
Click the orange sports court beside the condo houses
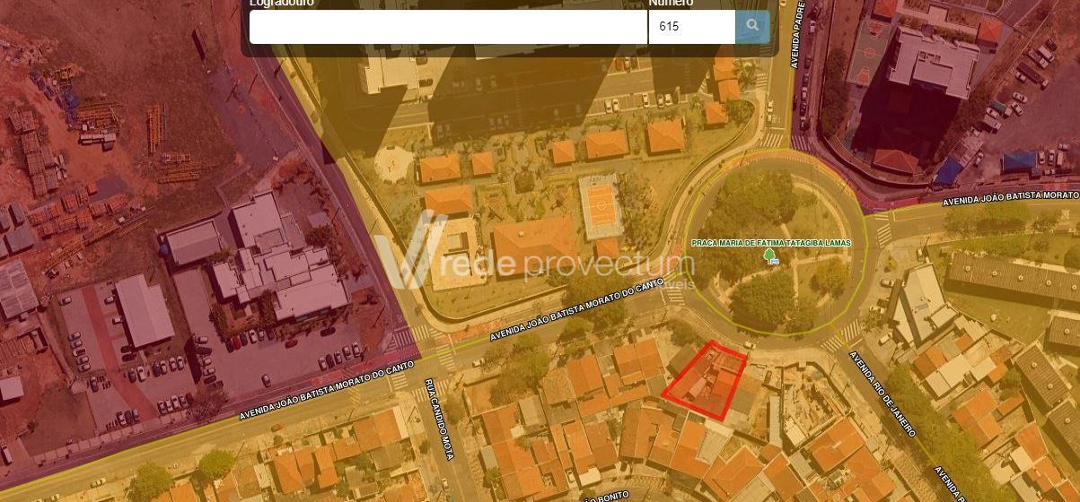pyautogui.click(x=599, y=206)
